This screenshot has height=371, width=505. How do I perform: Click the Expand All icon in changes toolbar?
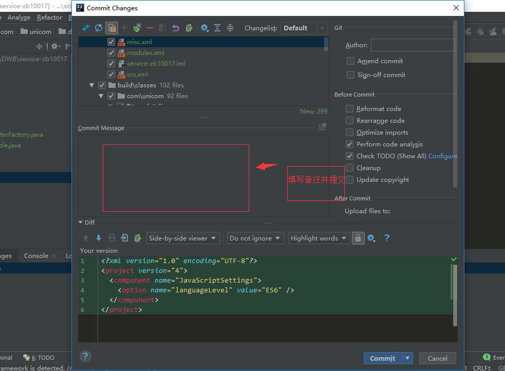[x=217, y=28]
